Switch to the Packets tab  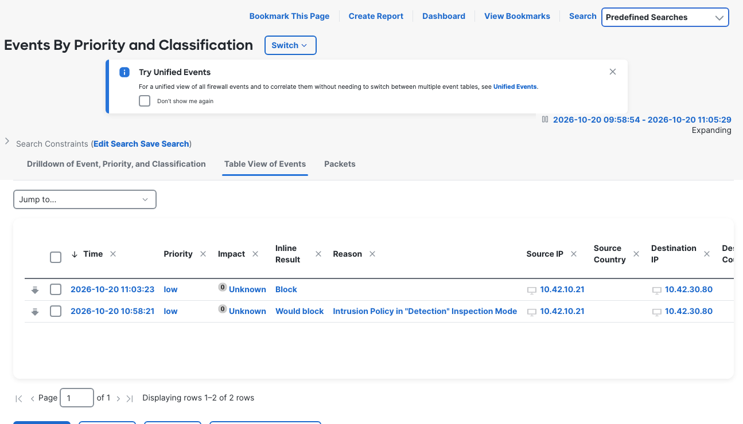point(340,164)
